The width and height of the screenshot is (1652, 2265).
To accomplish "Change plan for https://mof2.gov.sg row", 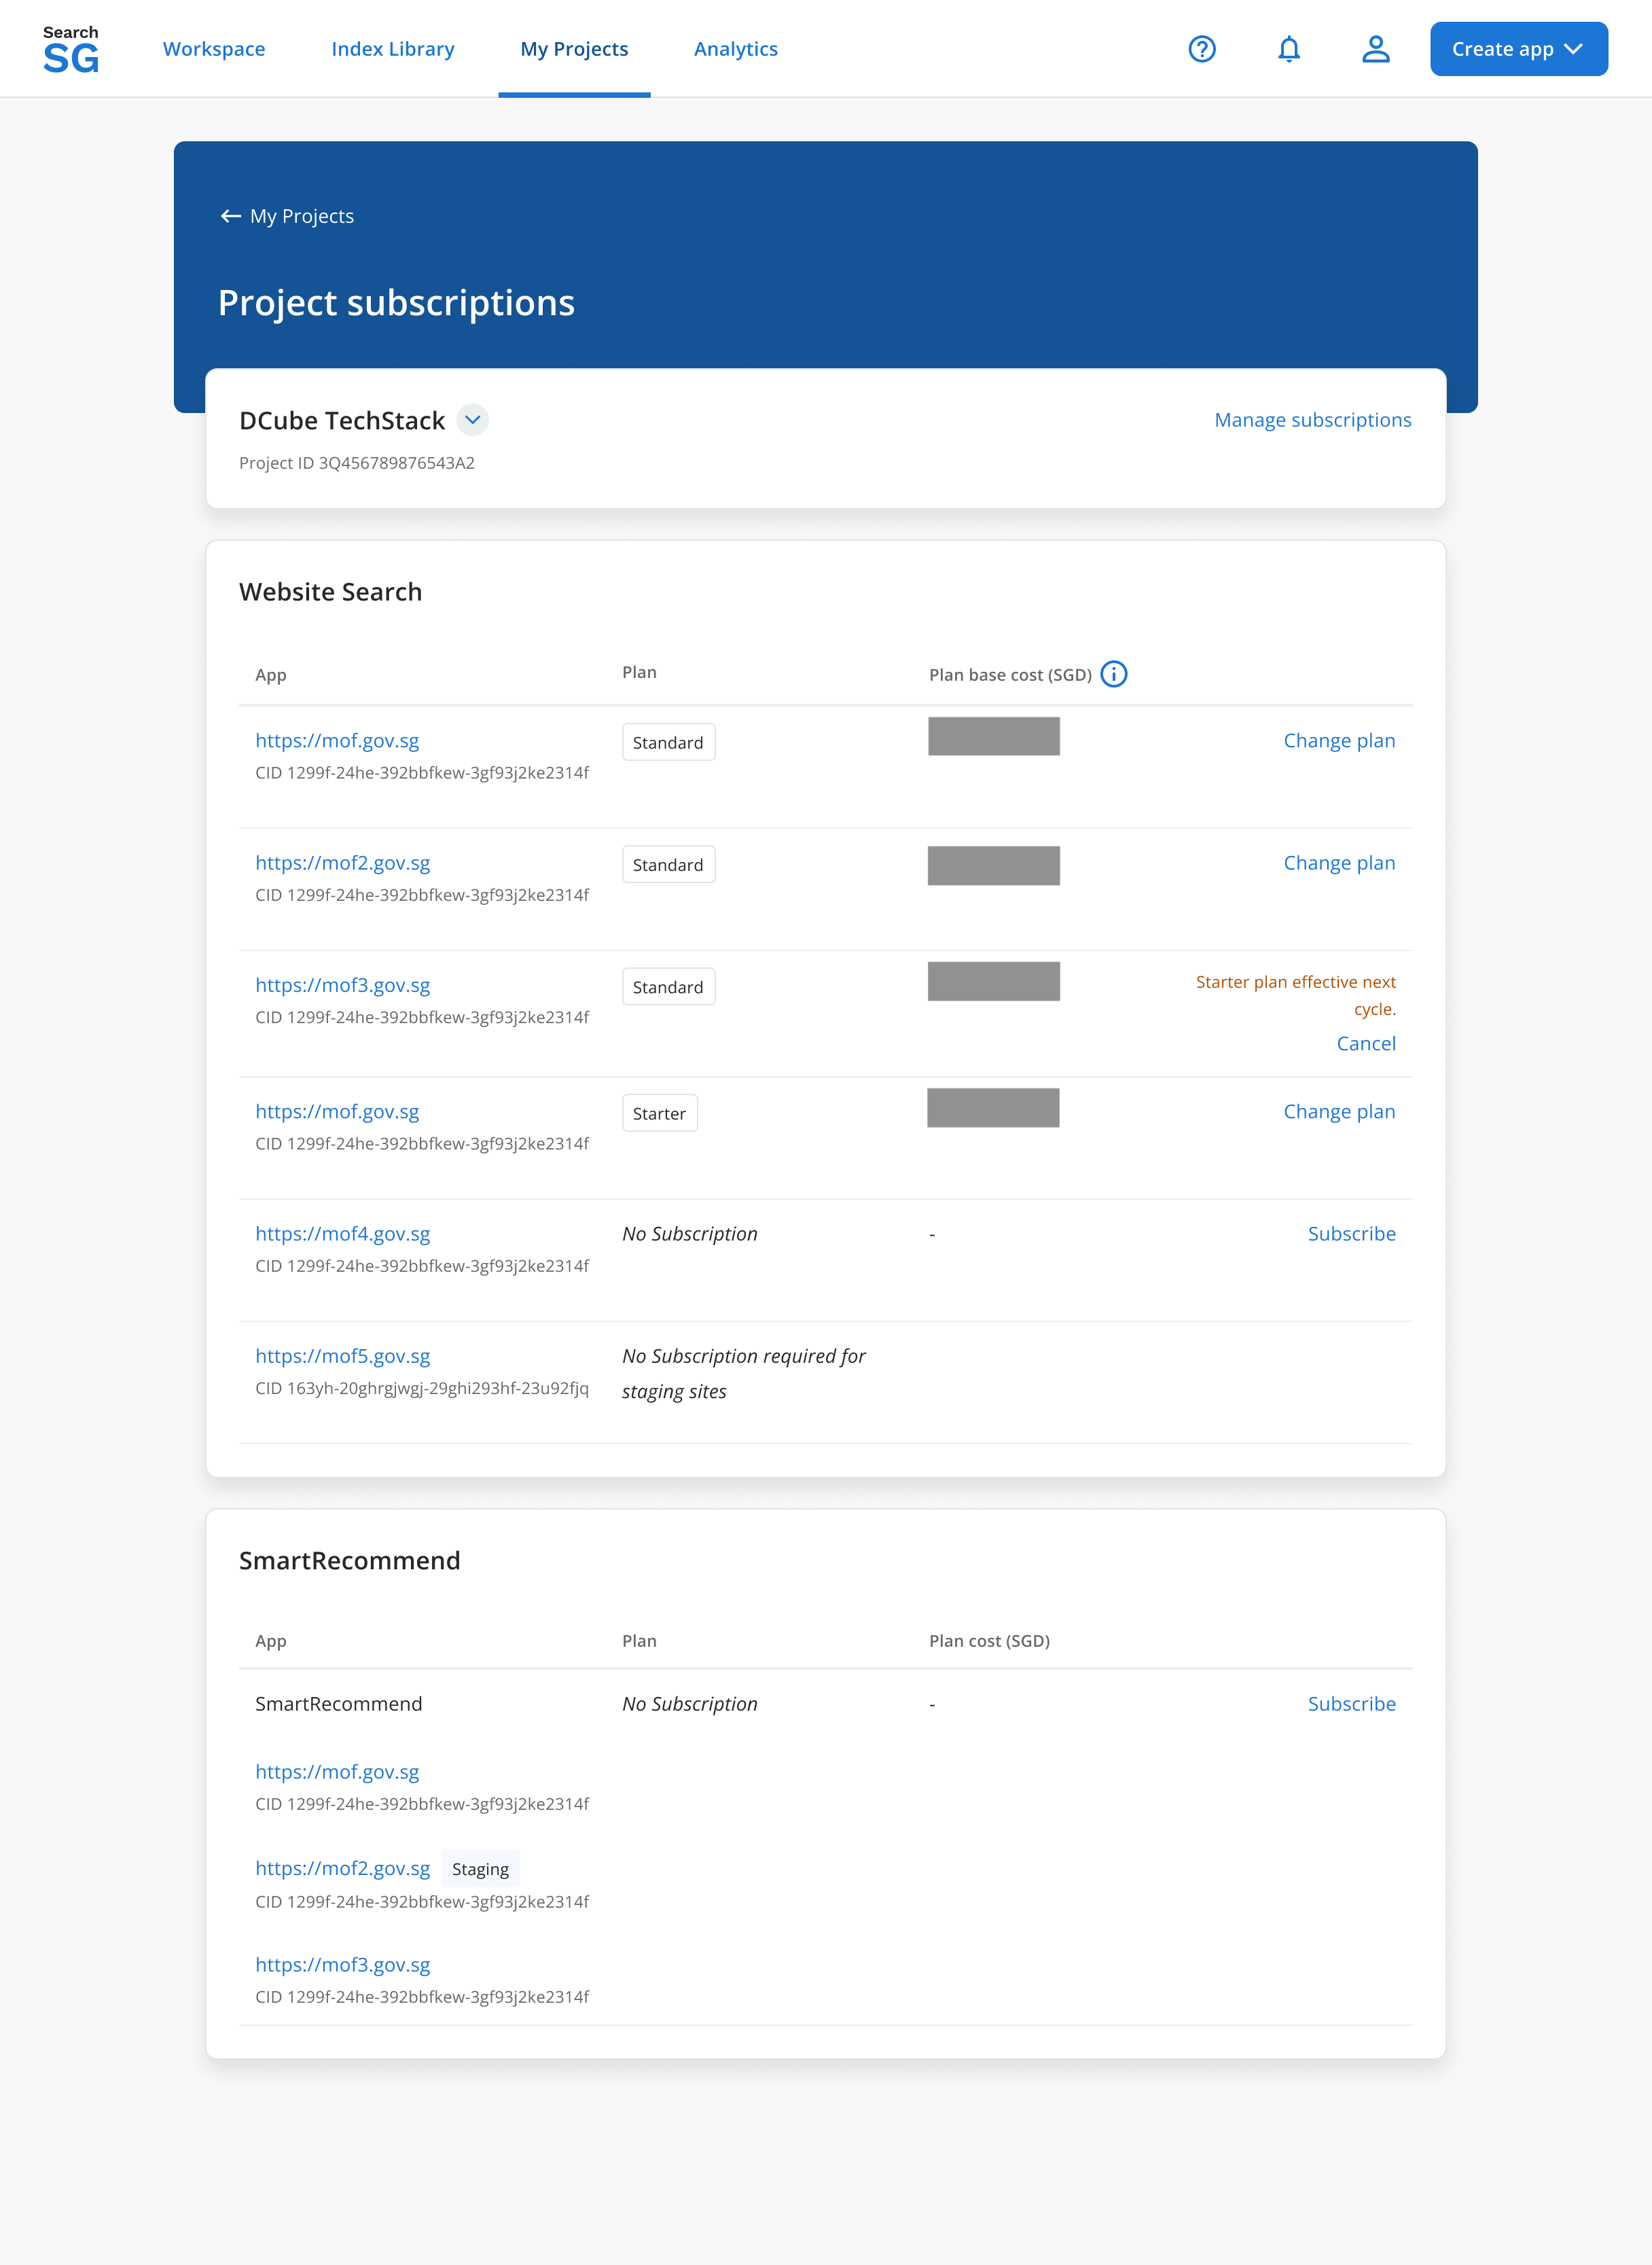I will [x=1339, y=863].
